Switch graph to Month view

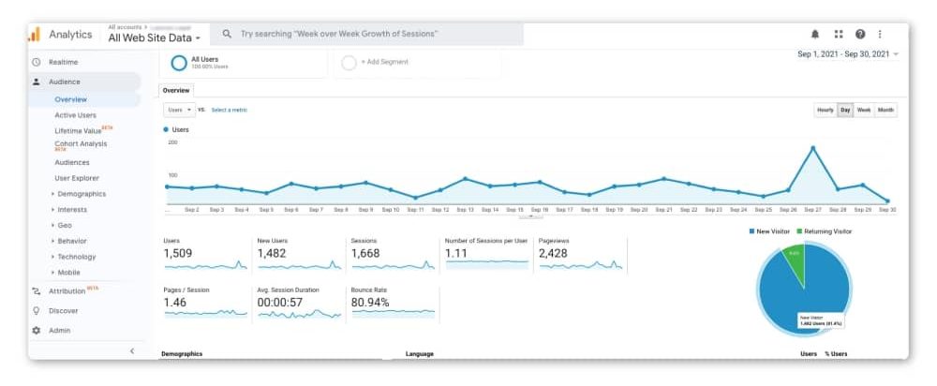885,110
